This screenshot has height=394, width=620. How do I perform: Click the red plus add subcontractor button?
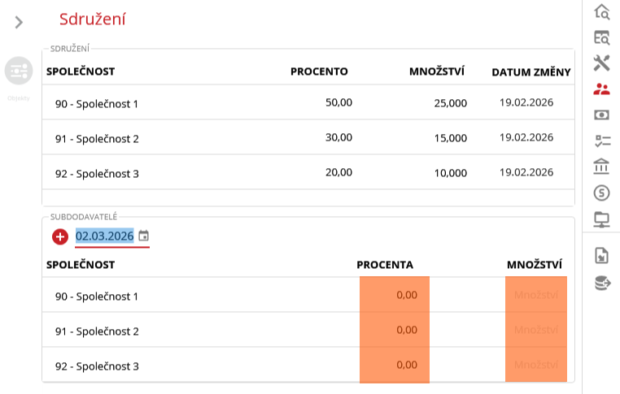tap(59, 236)
